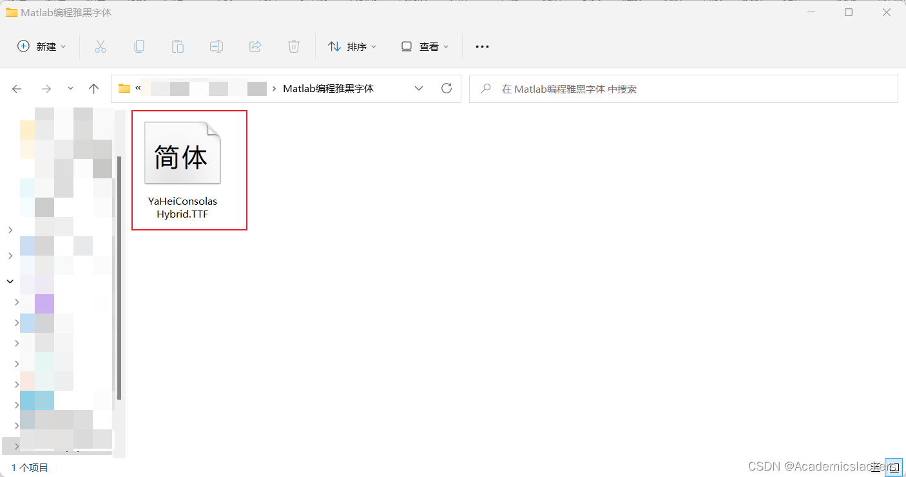
Task: Paste from clipboard
Action: point(178,46)
